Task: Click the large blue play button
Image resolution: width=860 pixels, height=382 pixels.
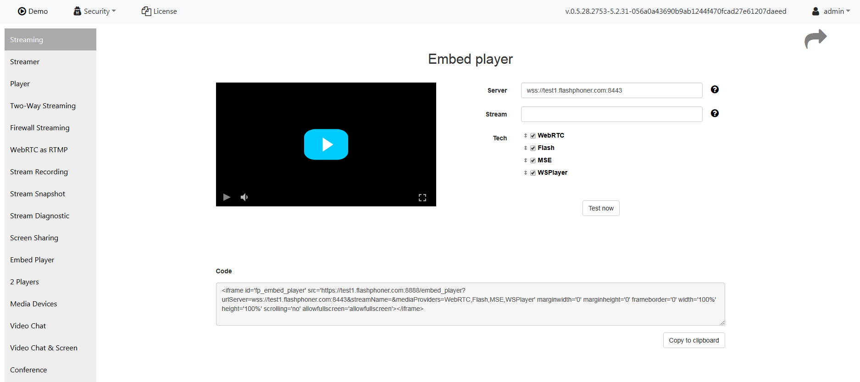Action: coord(326,144)
